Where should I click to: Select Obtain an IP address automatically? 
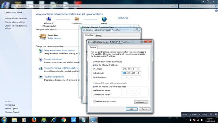pos(94,62)
